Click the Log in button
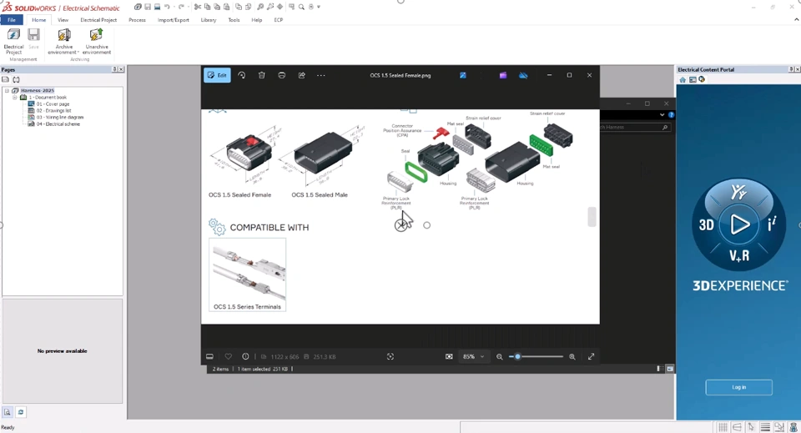Screen dimensions: 801x433 coord(738,387)
